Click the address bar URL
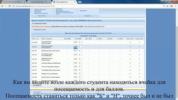This screenshot has width=178, height=100. click(x=35, y=6)
